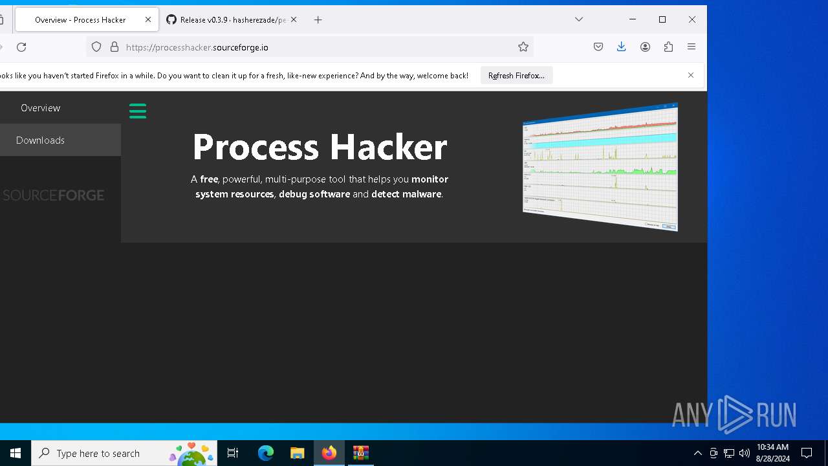Launch Microsoft Edge from the taskbar
Image resolution: width=828 pixels, height=466 pixels.
click(266, 453)
